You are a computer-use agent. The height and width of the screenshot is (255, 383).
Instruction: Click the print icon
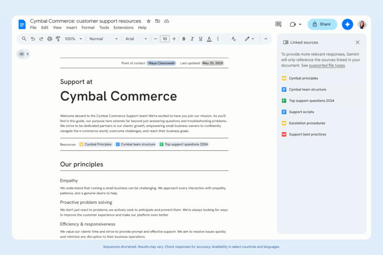[x=50, y=39]
